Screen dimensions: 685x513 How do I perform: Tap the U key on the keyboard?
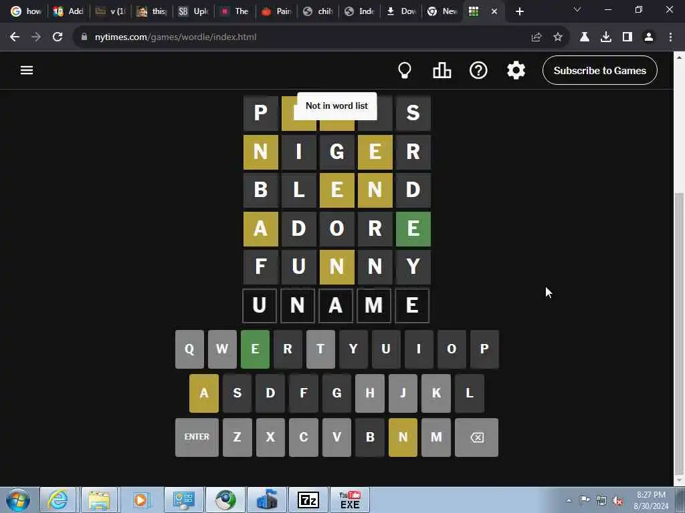[x=386, y=349]
